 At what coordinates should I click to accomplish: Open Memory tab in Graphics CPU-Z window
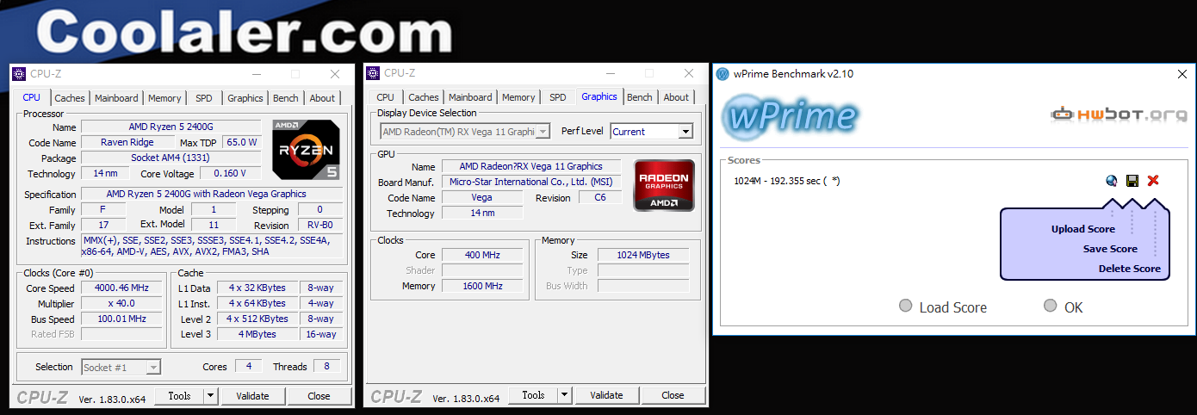click(x=518, y=97)
